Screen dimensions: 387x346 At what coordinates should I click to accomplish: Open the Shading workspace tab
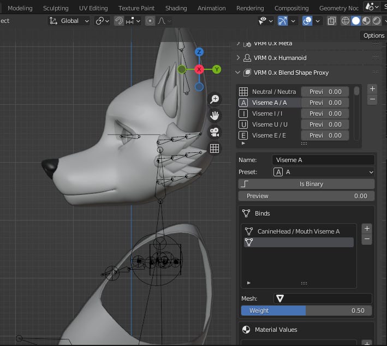click(176, 8)
